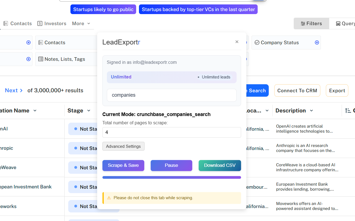
Task: Click the Anthropic organization name
Action: point(7,148)
